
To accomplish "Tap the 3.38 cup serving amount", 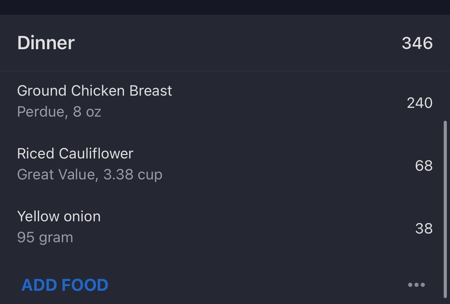I will [132, 174].
